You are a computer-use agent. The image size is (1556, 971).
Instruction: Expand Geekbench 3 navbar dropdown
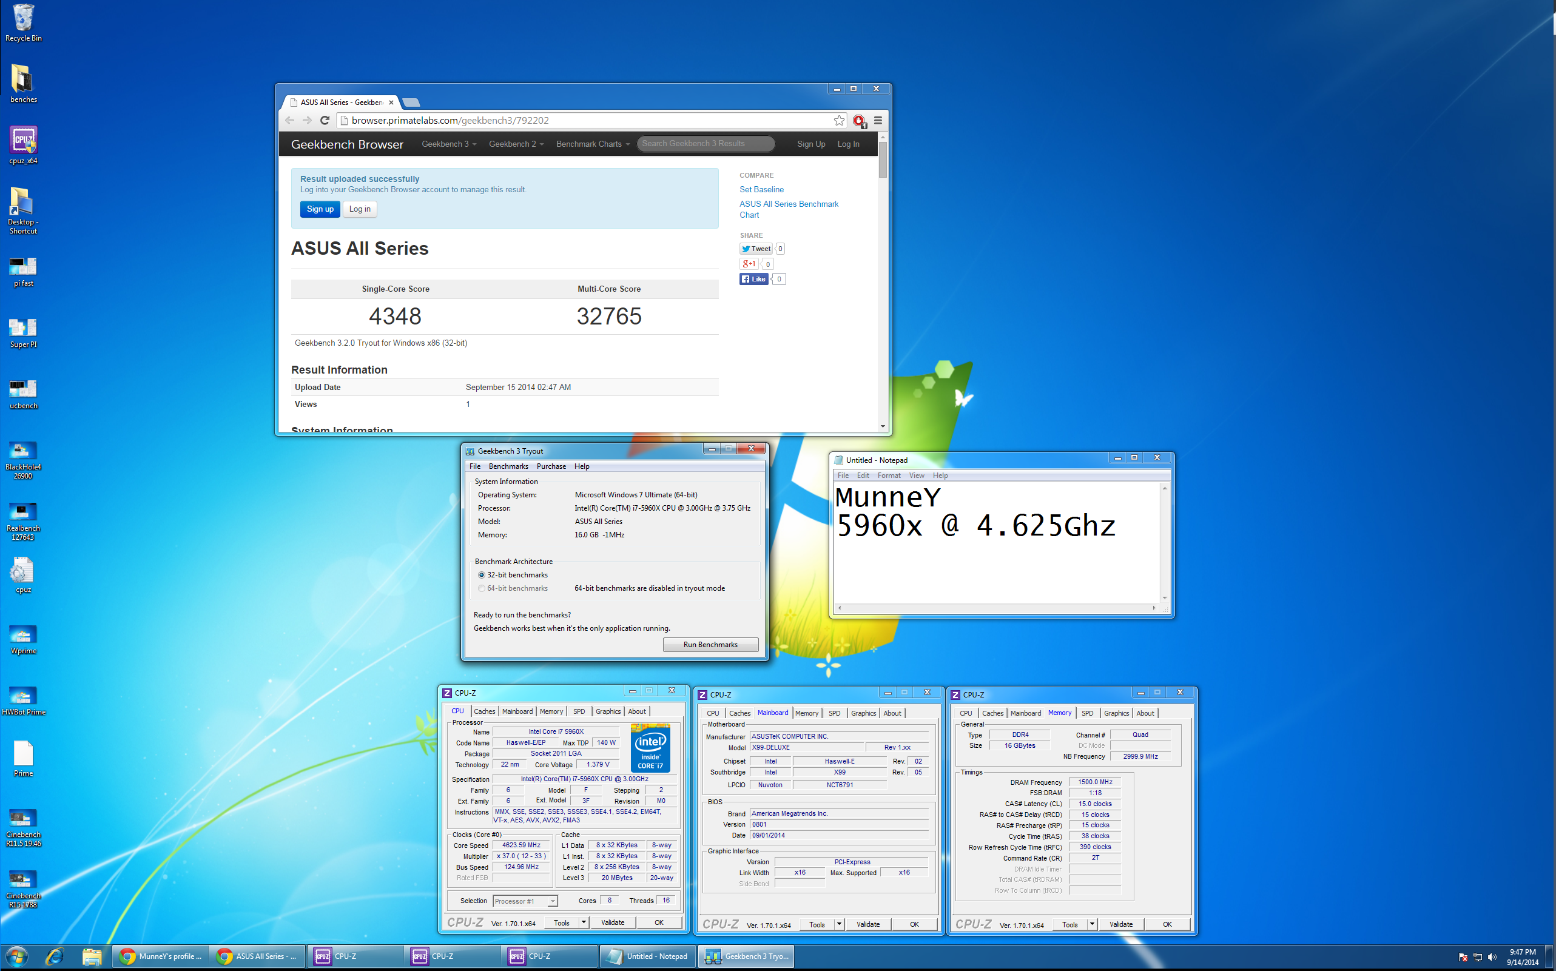coord(449,144)
